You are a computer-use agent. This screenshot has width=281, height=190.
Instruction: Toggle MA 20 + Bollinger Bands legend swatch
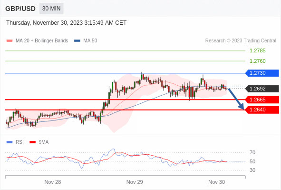[10, 41]
